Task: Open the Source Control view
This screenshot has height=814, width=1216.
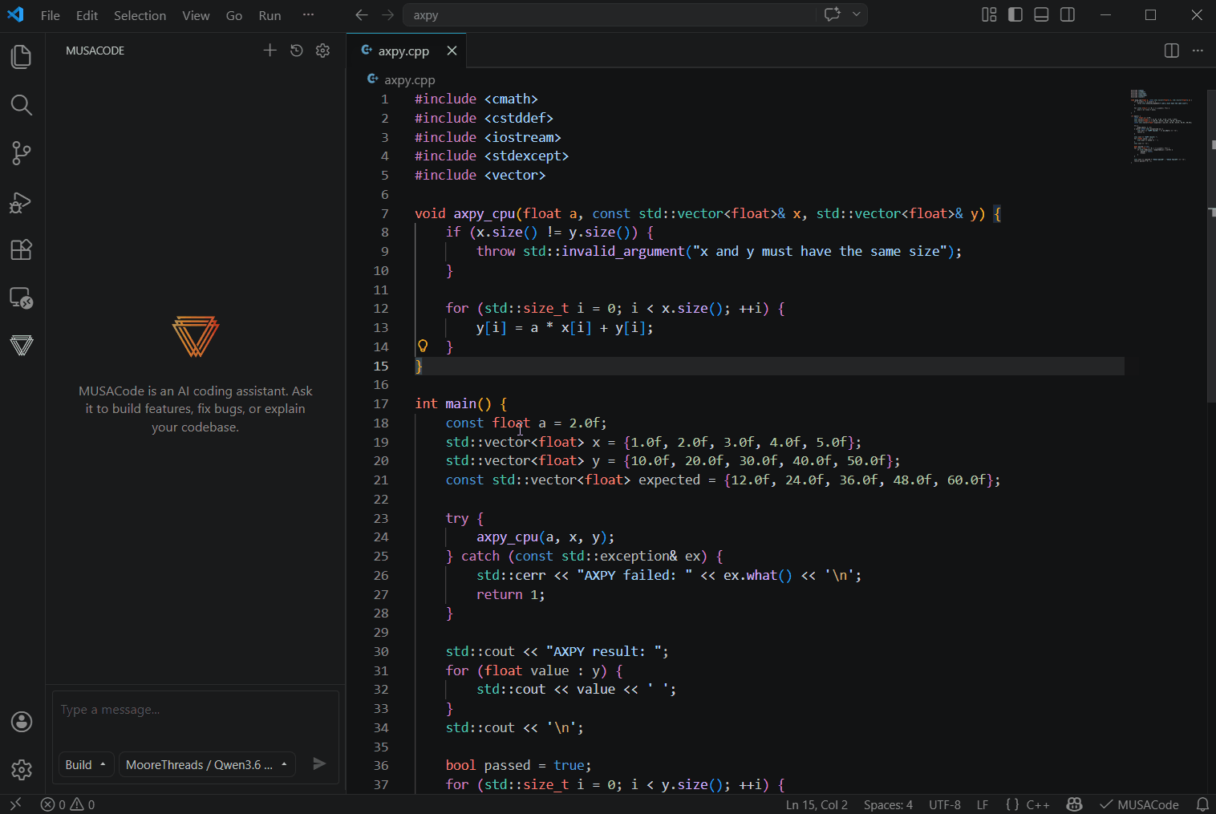Action: (x=22, y=153)
